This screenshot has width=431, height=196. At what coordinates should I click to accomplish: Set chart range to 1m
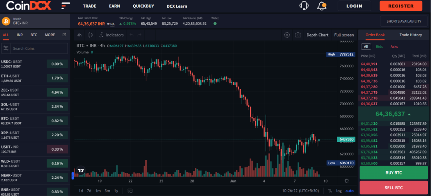click(98, 191)
